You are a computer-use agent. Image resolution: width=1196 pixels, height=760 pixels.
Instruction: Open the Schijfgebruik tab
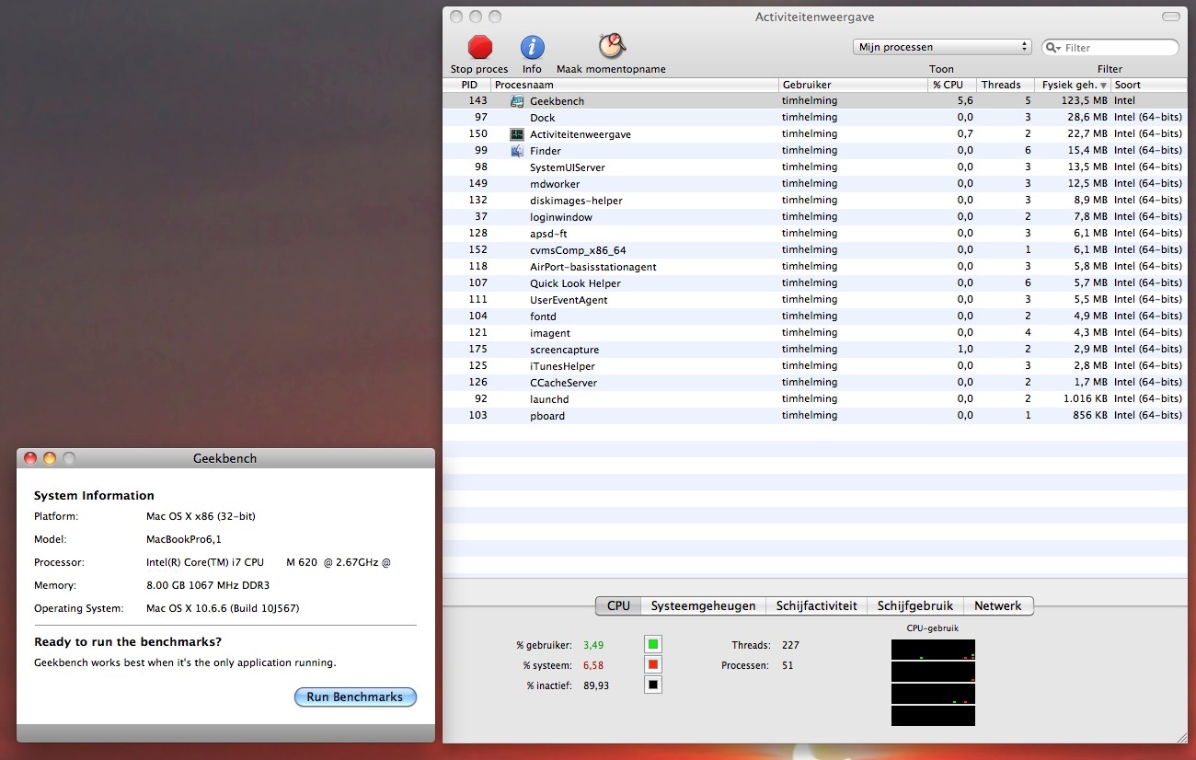tap(915, 605)
